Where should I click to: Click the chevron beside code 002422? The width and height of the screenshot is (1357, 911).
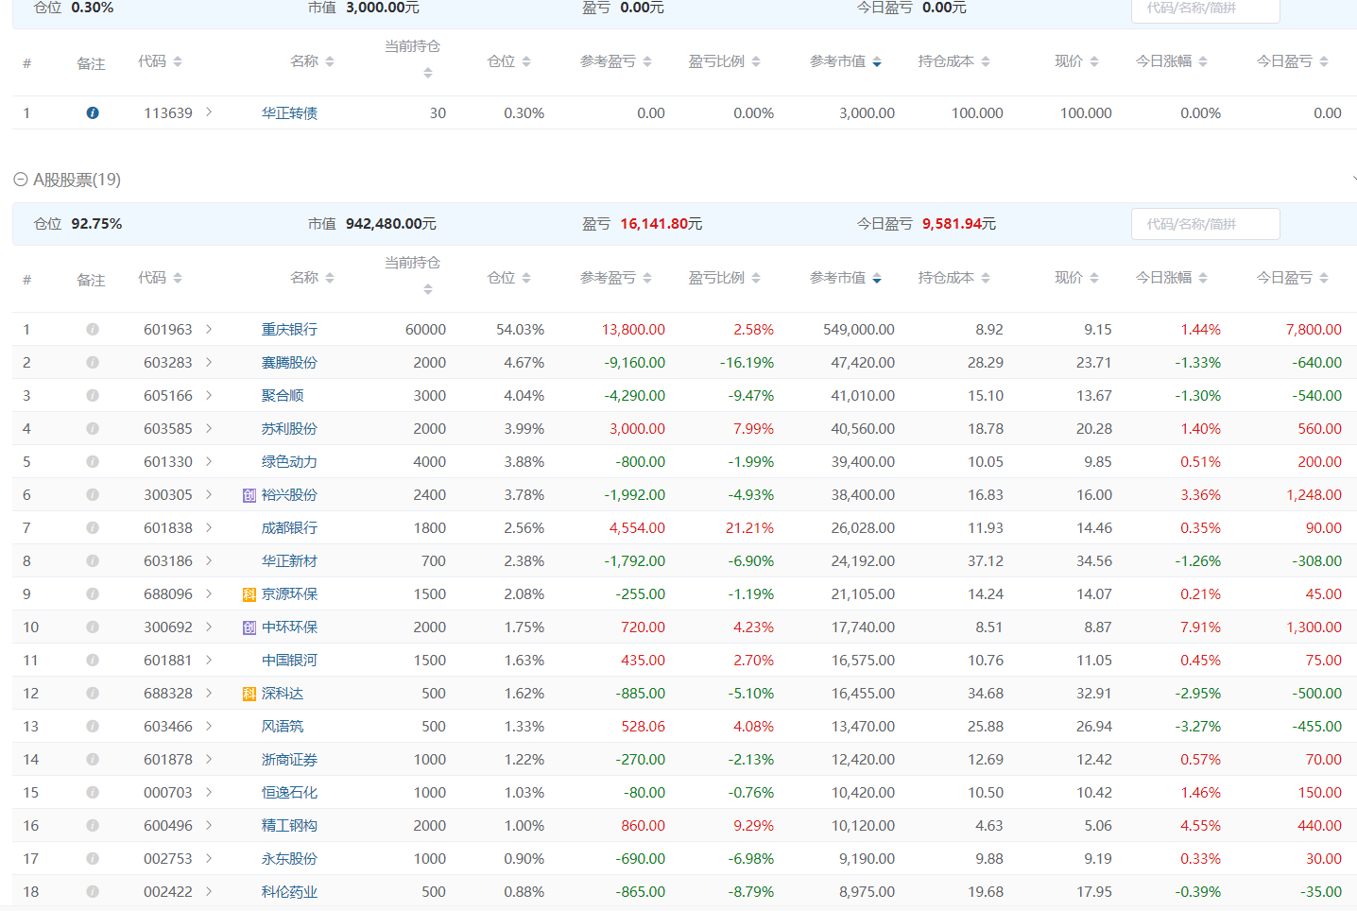point(209,890)
